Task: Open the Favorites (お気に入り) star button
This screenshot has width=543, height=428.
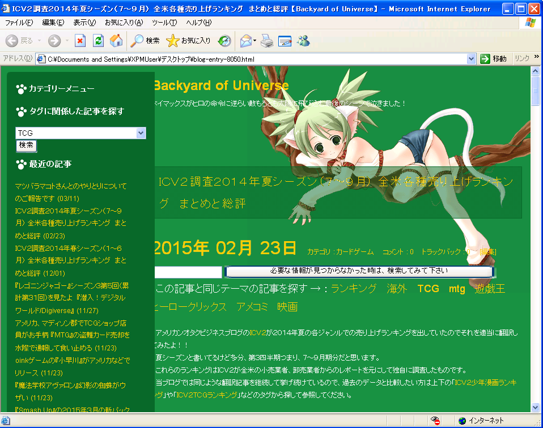Action: coord(188,41)
